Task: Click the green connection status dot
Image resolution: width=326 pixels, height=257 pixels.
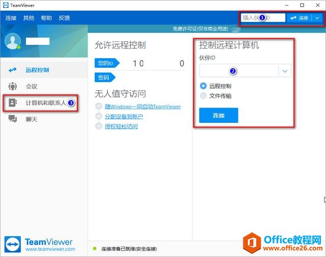Action: point(95,248)
